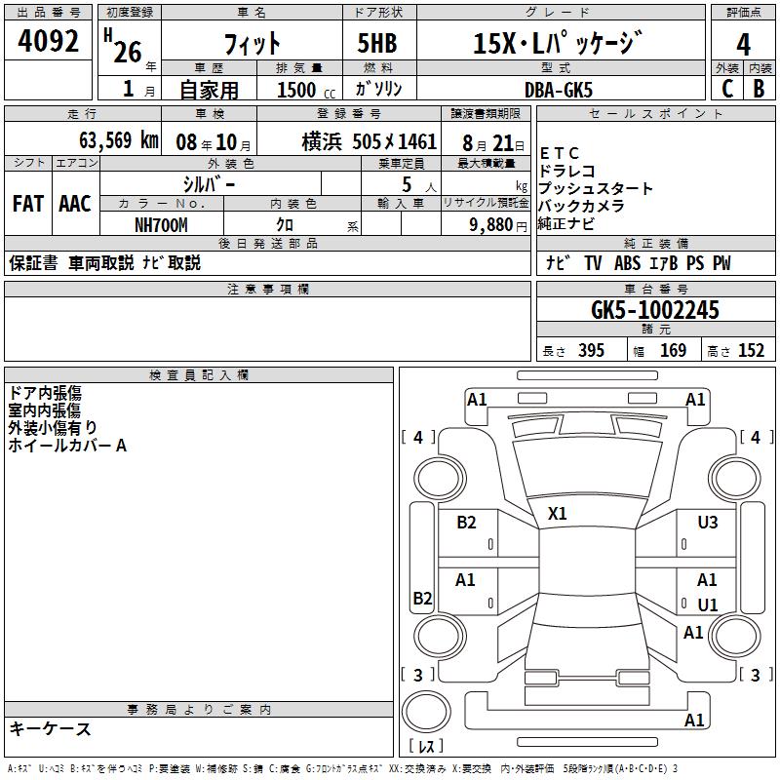Click the door type value 5HB

click(x=377, y=43)
